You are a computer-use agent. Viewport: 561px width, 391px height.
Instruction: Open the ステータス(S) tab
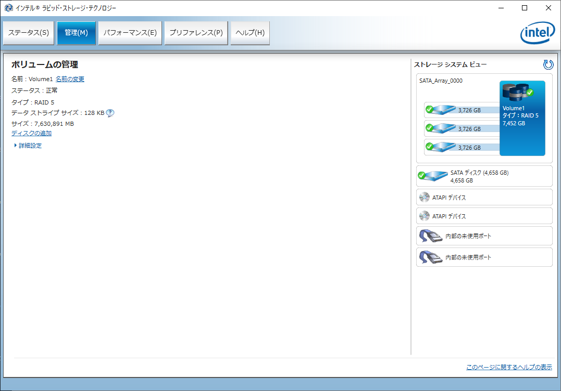(29, 33)
